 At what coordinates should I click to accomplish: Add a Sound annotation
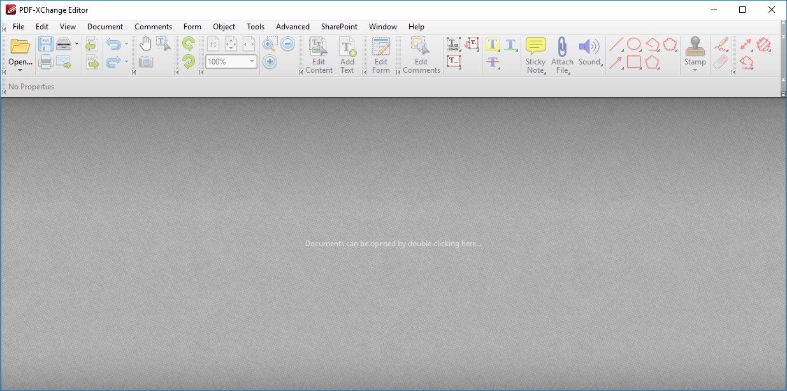[x=588, y=46]
